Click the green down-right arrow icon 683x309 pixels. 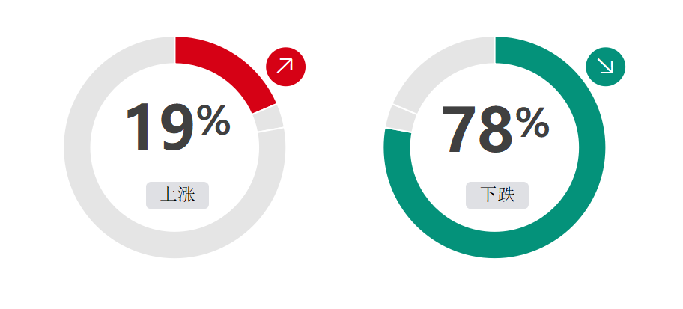pyautogui.click(x=605, y=67)
